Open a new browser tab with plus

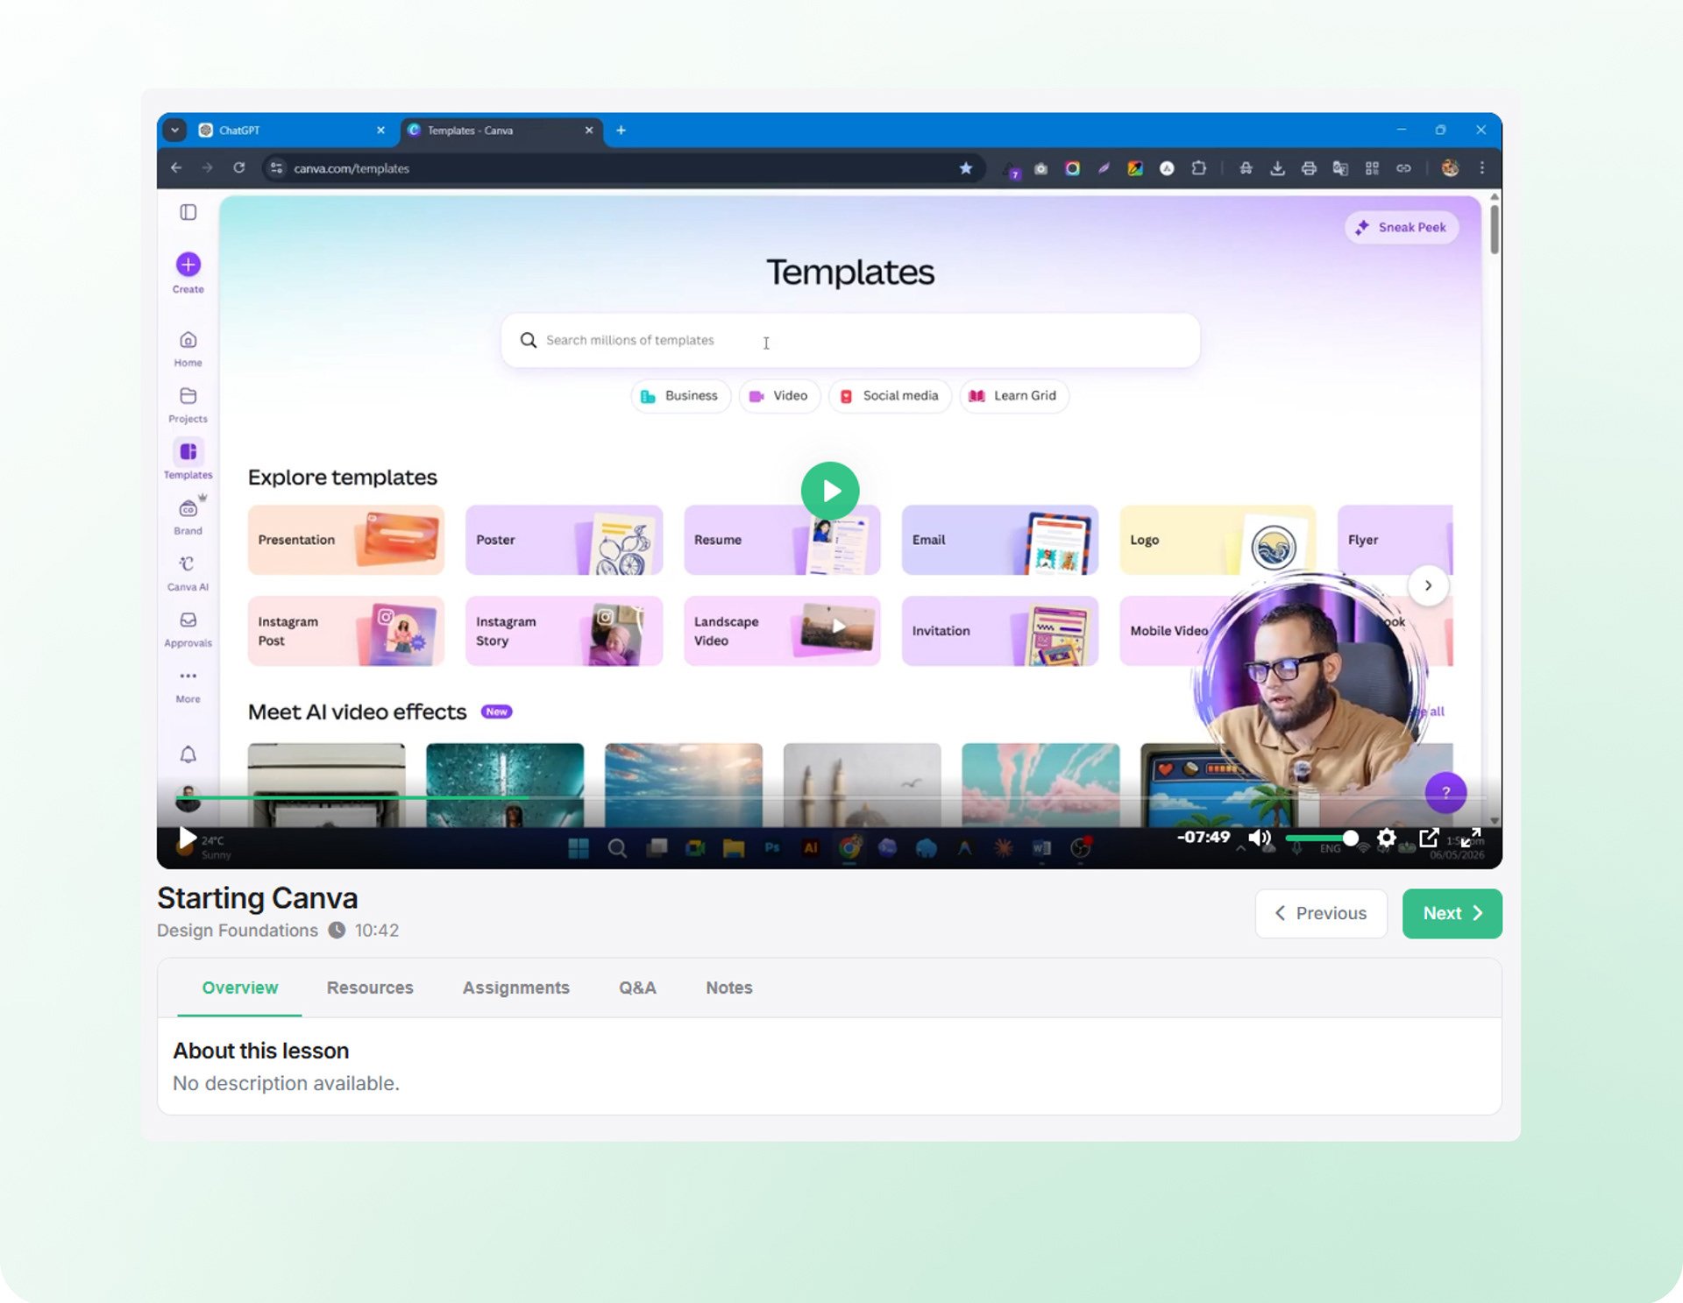[621, 131]
